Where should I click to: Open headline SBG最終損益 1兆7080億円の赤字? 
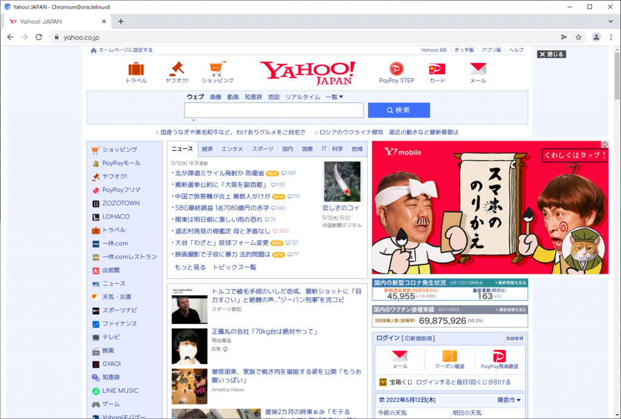(x=222, y=208)
